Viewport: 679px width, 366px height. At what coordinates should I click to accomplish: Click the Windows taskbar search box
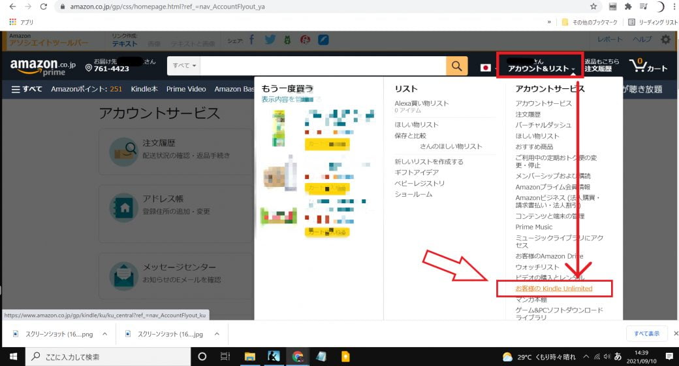point(108,356)
